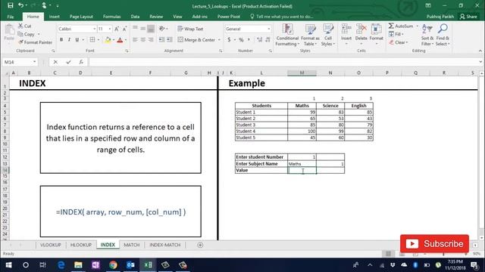Open the Clear dropdown
The height and width of the screenshot is (272, 485).
click(x=399, y=42)
